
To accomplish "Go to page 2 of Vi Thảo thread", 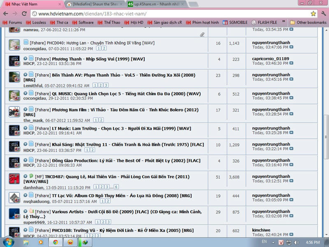I will click(101, 120).
